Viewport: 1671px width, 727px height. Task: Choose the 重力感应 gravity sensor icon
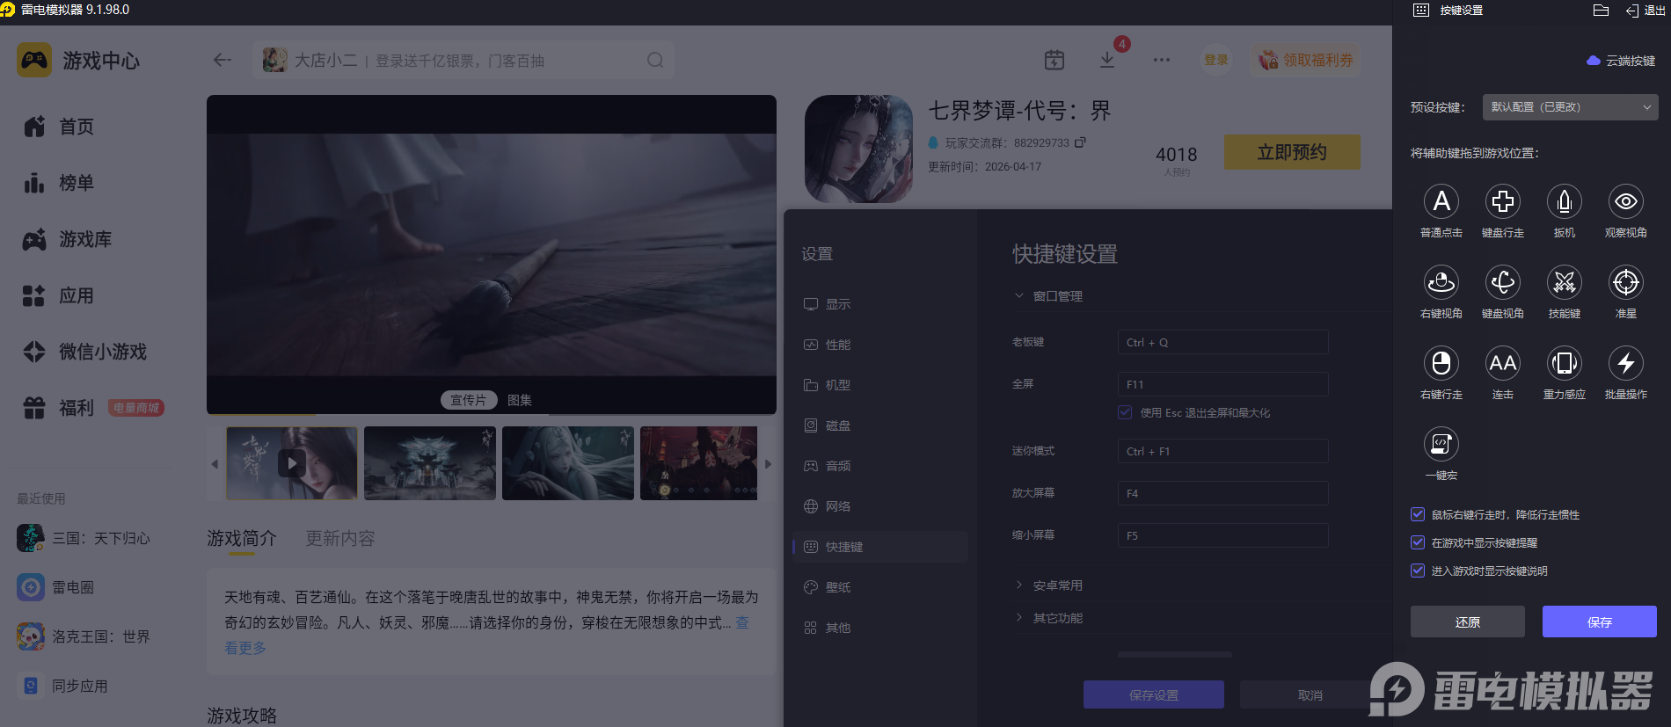coord(1564,363)
